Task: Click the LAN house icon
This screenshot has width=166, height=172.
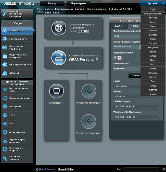Action: [x=5, y=98]
